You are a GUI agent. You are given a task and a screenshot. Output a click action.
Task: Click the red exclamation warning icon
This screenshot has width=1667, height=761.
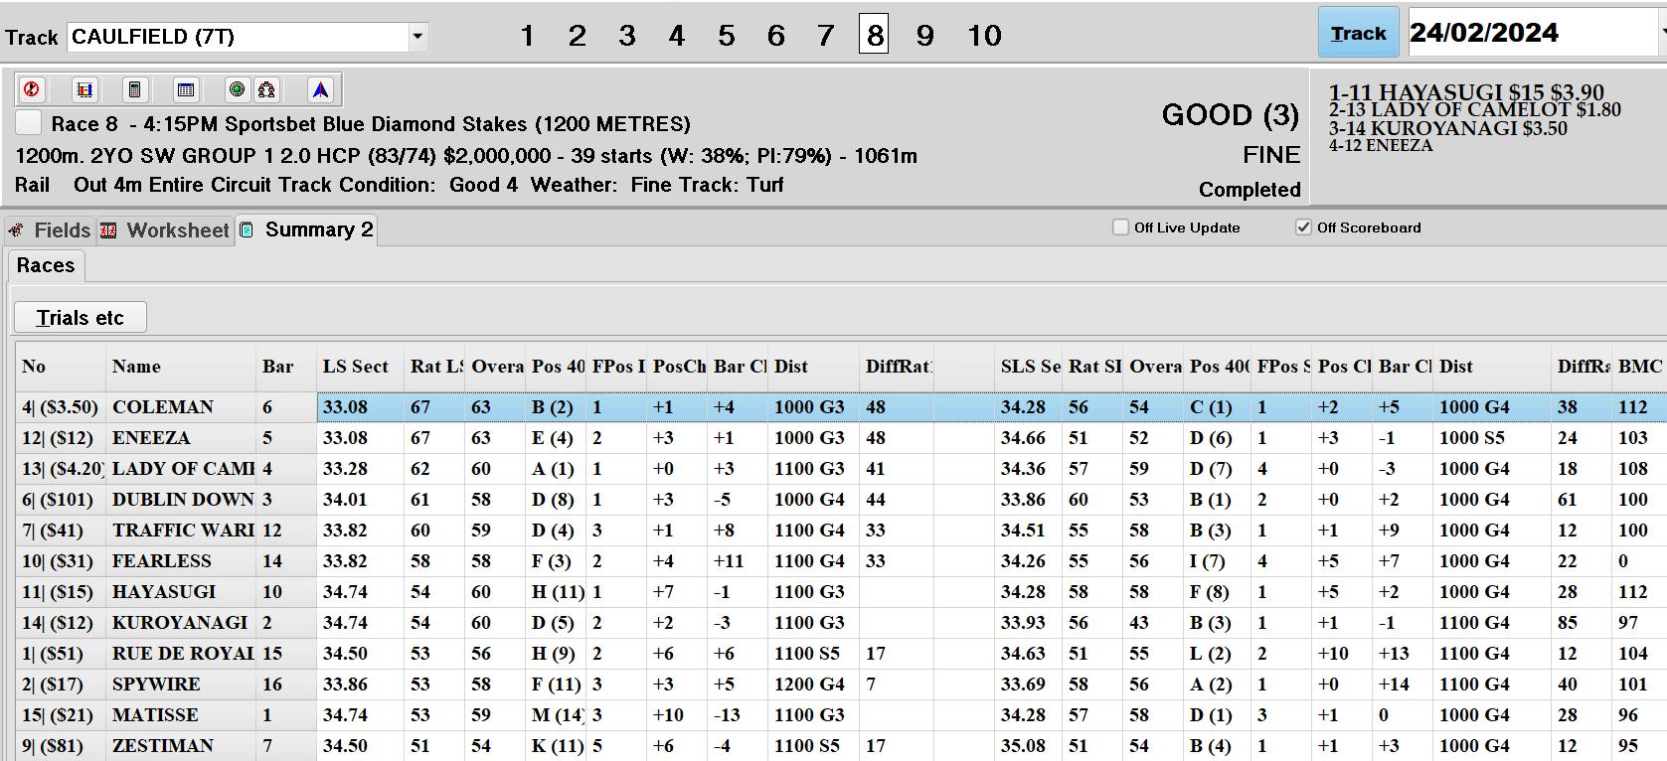[32, 89]
